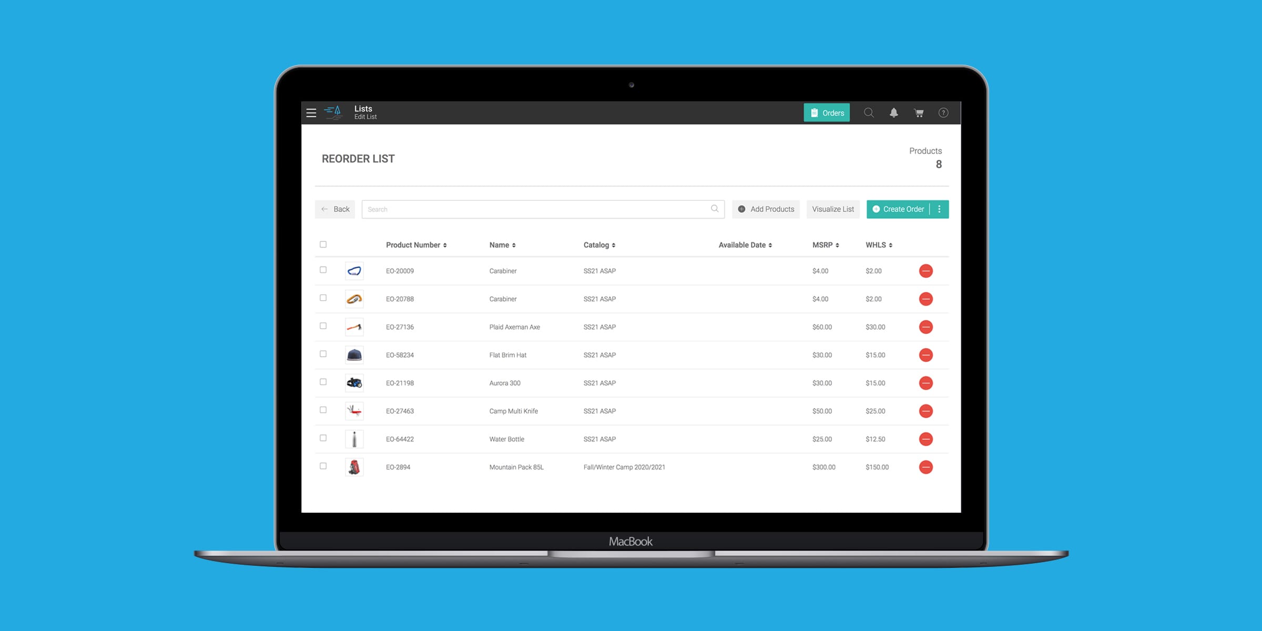Screen dimensions: 1262x631
Task: Click Edit List breadcrumb link
Action: pos(365,117)
